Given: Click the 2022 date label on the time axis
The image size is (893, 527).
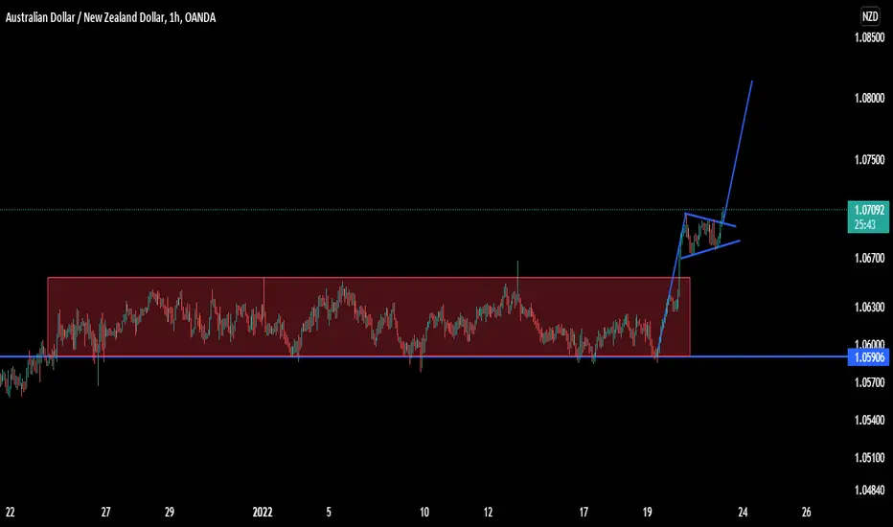Looking at the screenshot, I should click(263, 513).
